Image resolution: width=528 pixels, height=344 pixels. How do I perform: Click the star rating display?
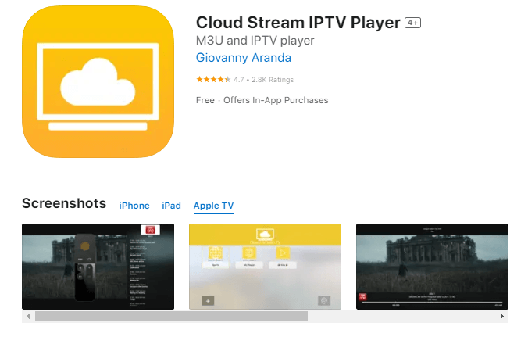(212, 80)
